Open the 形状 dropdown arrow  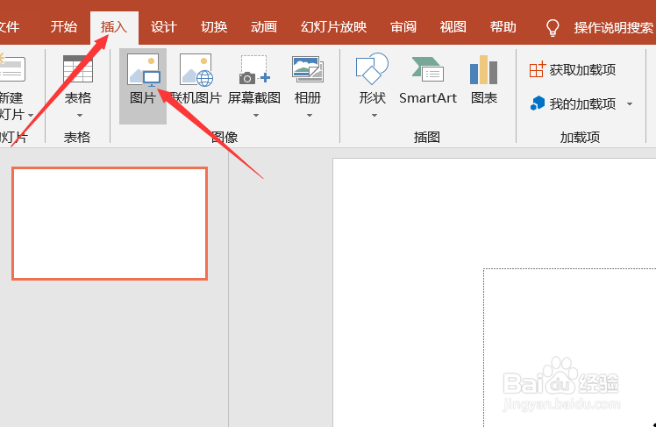374,116
